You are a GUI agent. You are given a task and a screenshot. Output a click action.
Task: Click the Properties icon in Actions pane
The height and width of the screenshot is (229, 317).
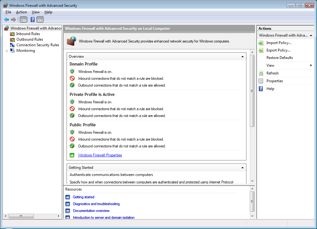[261, 81]
